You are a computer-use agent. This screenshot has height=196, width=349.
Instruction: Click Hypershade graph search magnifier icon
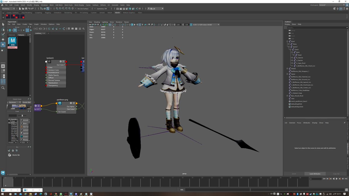tap(84, 29)
